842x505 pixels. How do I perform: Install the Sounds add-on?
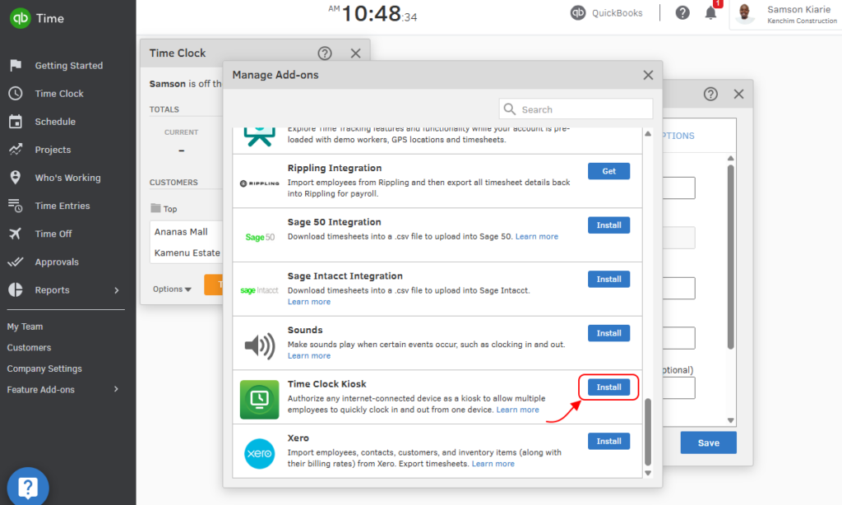[x=608, y=333]
